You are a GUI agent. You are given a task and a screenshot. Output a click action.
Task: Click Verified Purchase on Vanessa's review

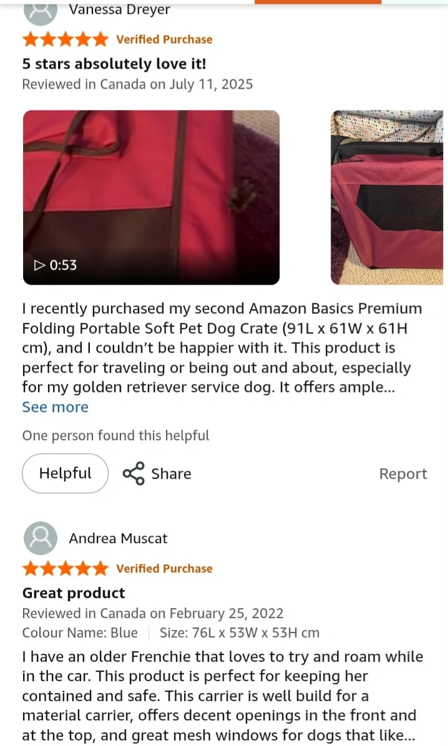164,39
